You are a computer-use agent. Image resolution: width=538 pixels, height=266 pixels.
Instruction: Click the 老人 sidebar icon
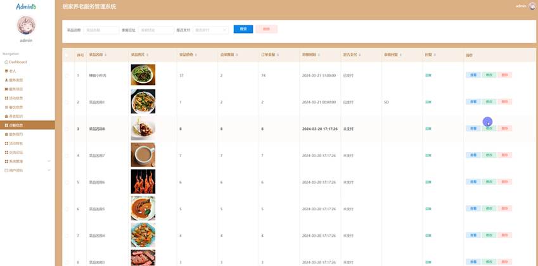(6, 71)
